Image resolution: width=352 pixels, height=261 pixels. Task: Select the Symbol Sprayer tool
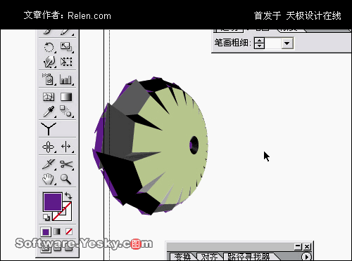[49, 79]
